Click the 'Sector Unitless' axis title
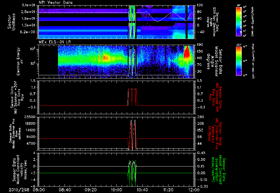 pos(11,22)
